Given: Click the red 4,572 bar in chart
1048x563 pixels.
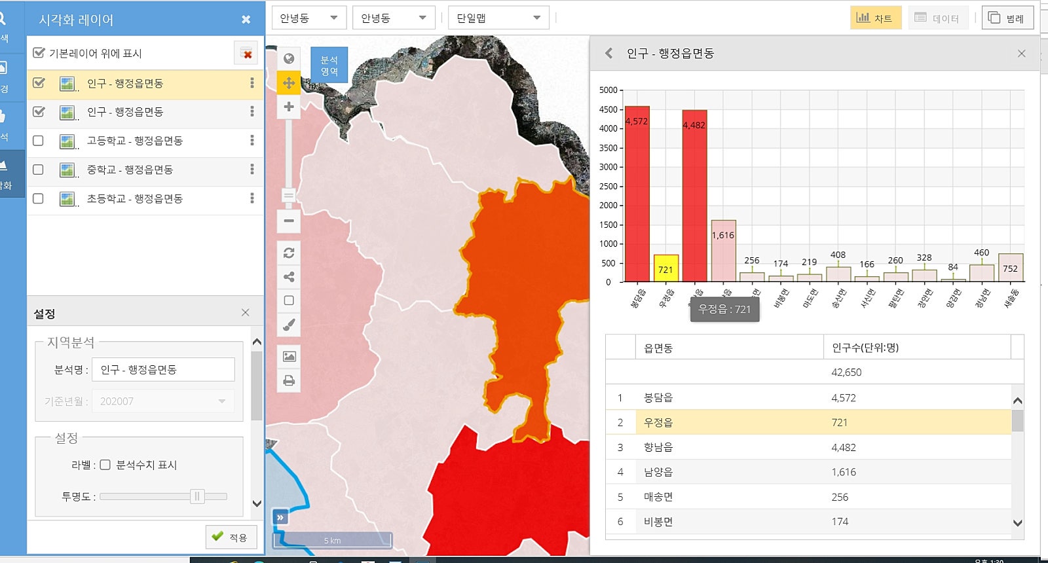Looking at the screenshot, I should click(637, 194).
